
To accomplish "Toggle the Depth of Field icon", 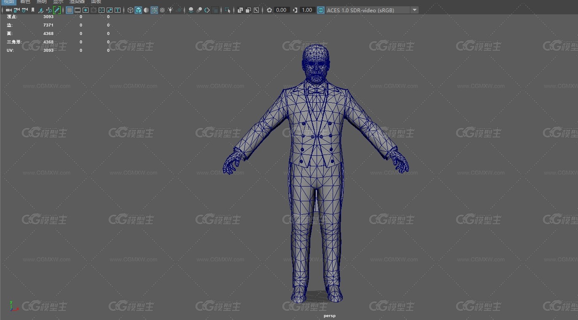I will point(215,10).
